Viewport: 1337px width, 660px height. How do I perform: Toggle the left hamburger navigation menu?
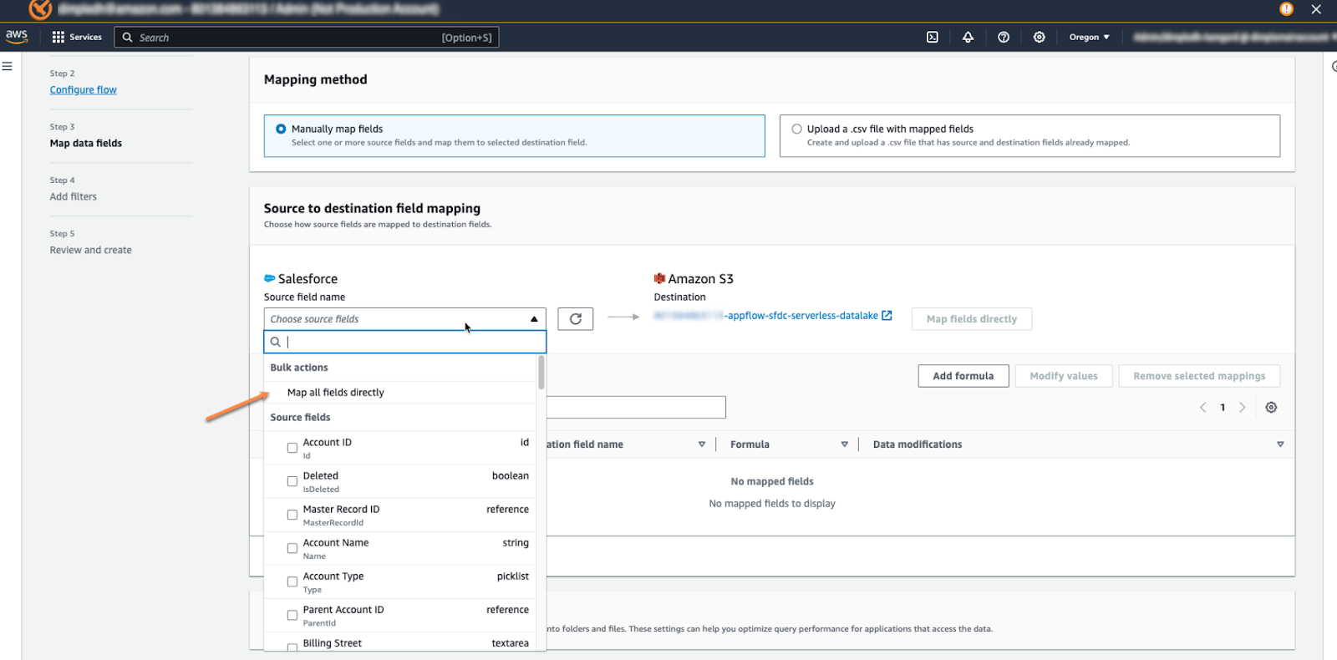[8, 66]
